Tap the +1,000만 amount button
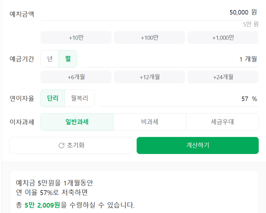The height and width of the screenshot is (213, 266). point(223,38)
